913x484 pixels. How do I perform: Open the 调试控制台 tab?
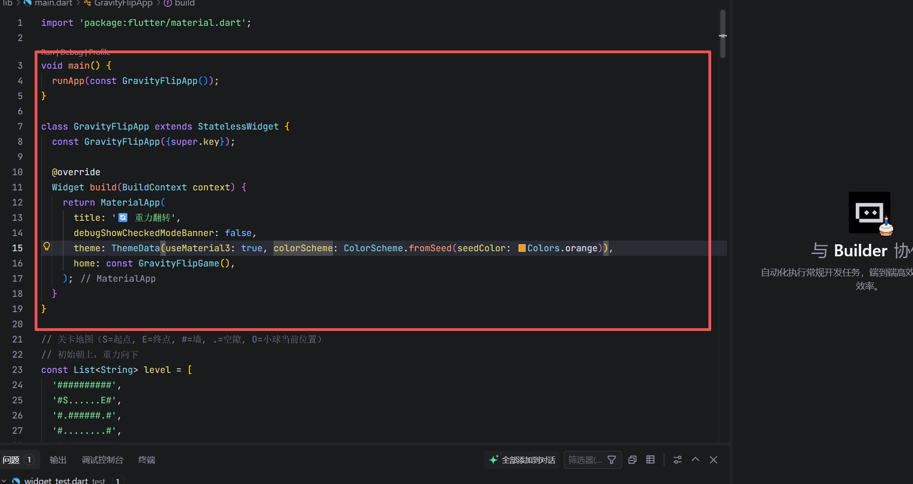(103, 460)
